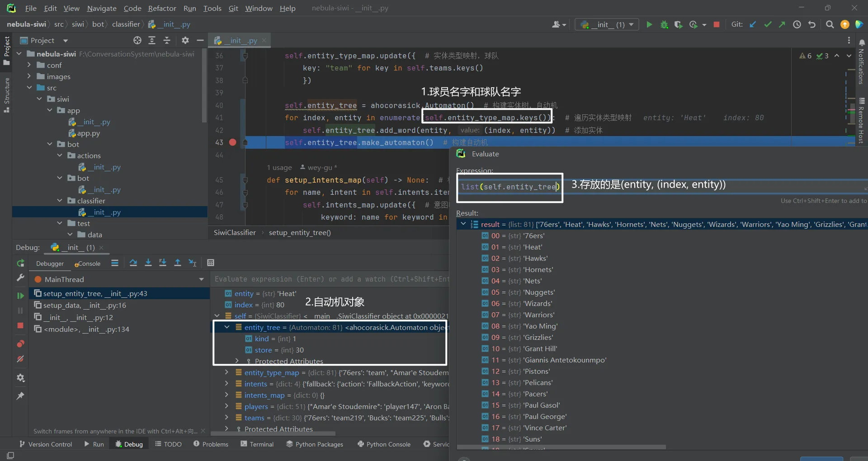
Task: Open the Refactor menu
Action: 162,8
